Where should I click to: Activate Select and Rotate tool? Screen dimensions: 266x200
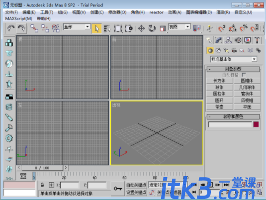(152, 28)
